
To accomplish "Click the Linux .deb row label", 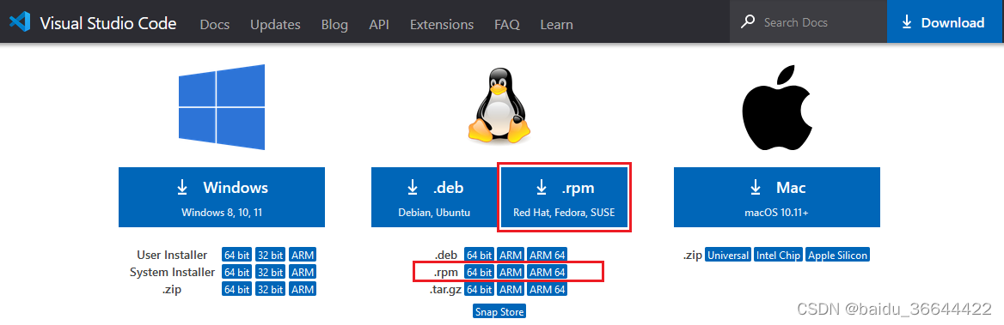I will point(446,255).
